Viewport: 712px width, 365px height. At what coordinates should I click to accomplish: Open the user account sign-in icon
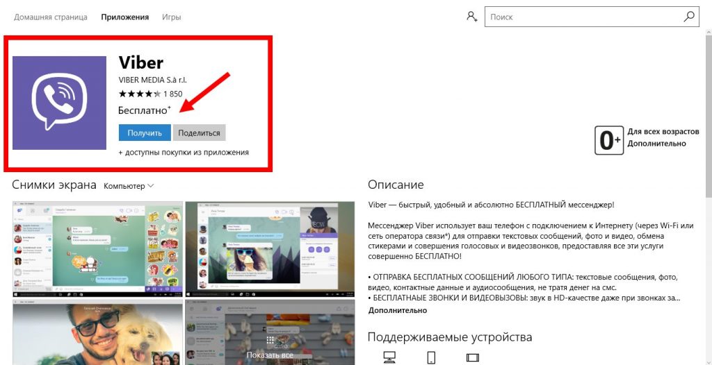click(472, 17)
